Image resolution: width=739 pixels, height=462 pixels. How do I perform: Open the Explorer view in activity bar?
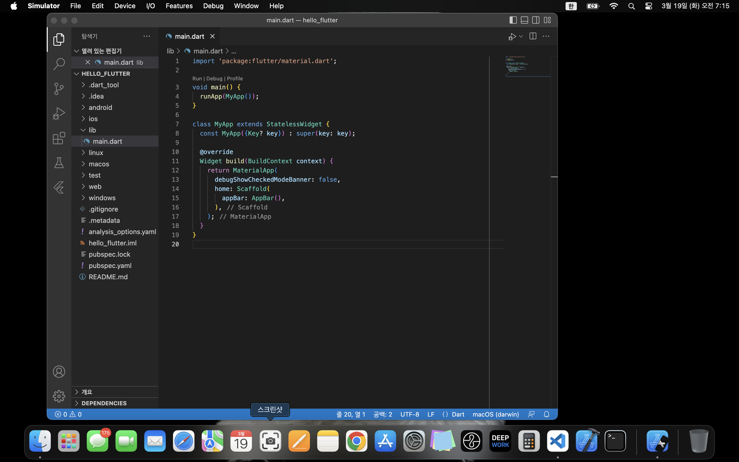point(59,40)
